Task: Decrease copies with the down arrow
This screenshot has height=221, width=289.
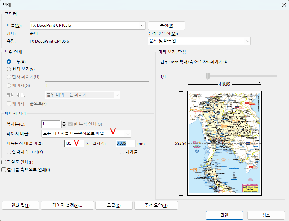Action: (64, 126)
